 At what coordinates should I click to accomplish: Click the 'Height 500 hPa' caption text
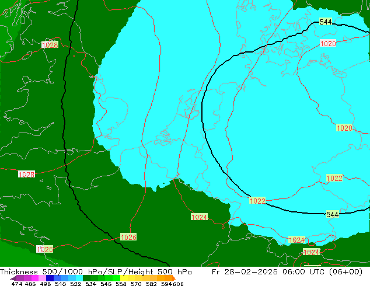pyautogui.click(x=160, y=272)
